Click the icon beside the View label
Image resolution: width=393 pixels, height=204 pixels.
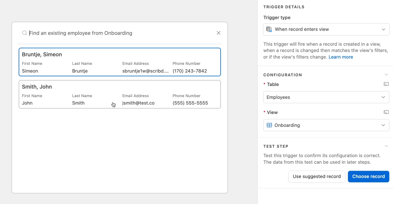386,112
